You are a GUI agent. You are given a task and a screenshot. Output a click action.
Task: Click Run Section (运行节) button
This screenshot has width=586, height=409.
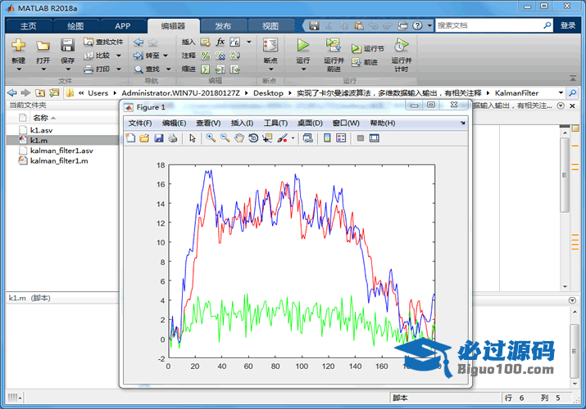[368, 48]
